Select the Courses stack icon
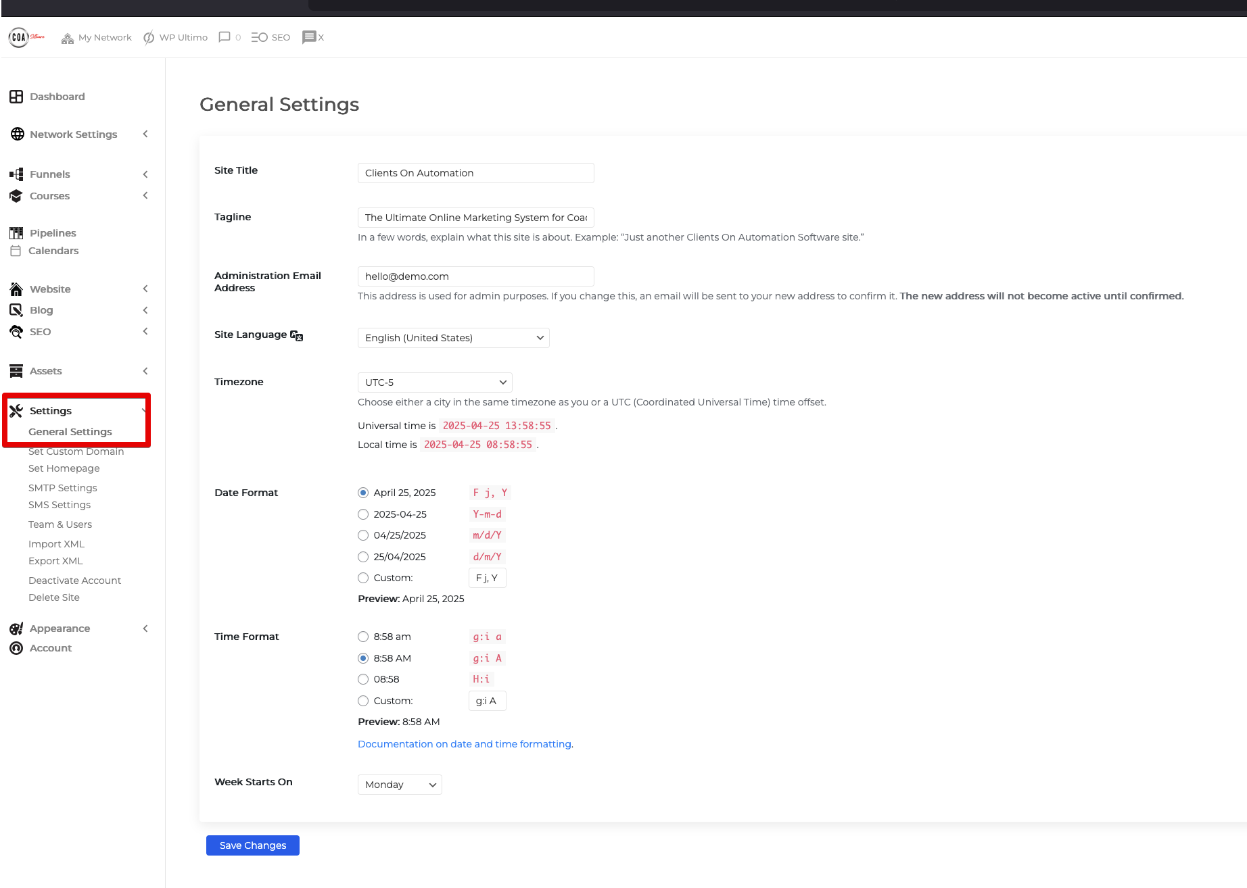 pyautogui.click(x=16, y=196)
